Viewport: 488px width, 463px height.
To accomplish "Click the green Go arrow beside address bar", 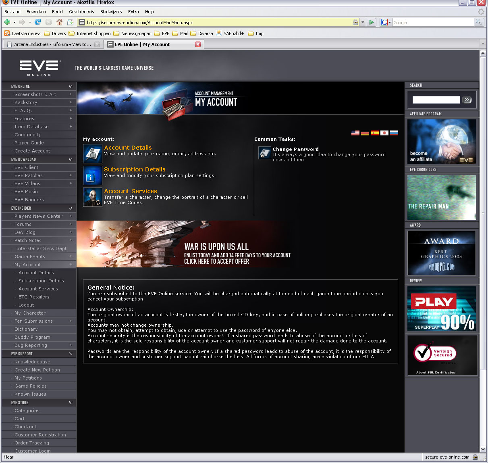I will click(x=372, y=22).
